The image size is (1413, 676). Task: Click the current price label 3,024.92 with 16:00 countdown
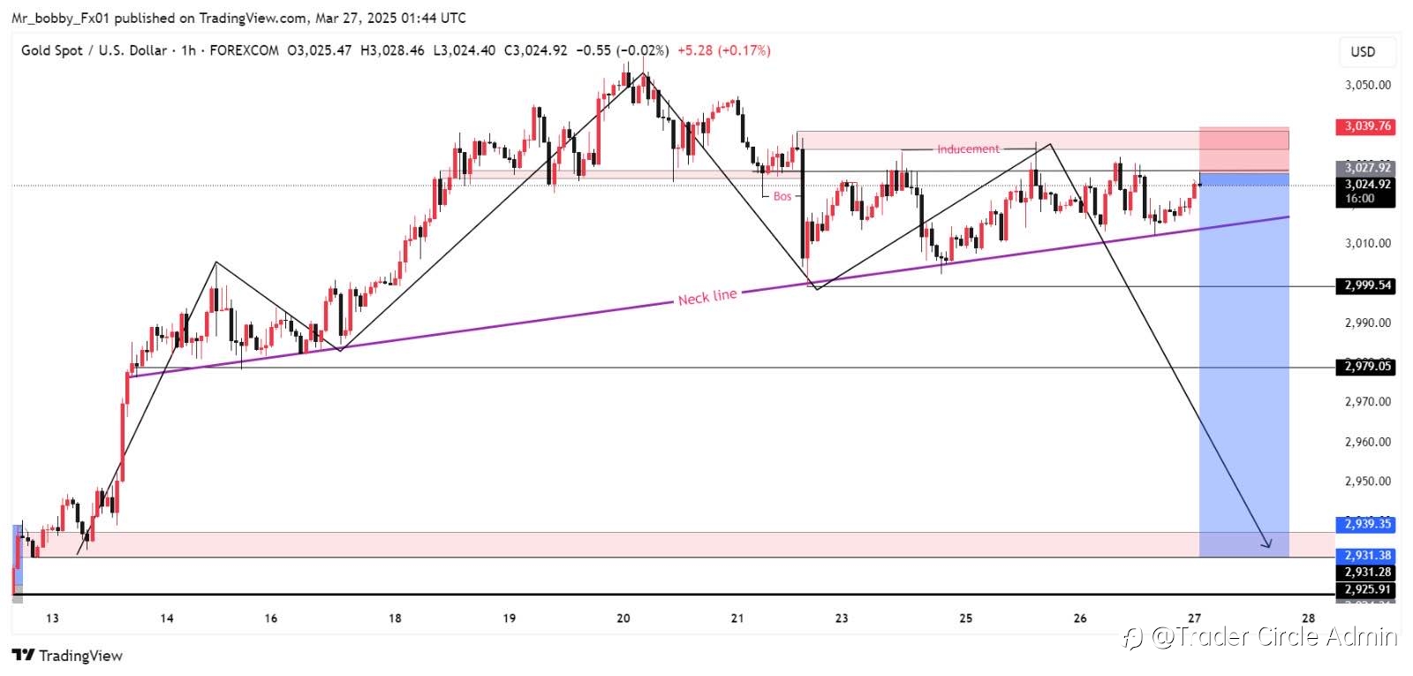(x=1367, y=192)
